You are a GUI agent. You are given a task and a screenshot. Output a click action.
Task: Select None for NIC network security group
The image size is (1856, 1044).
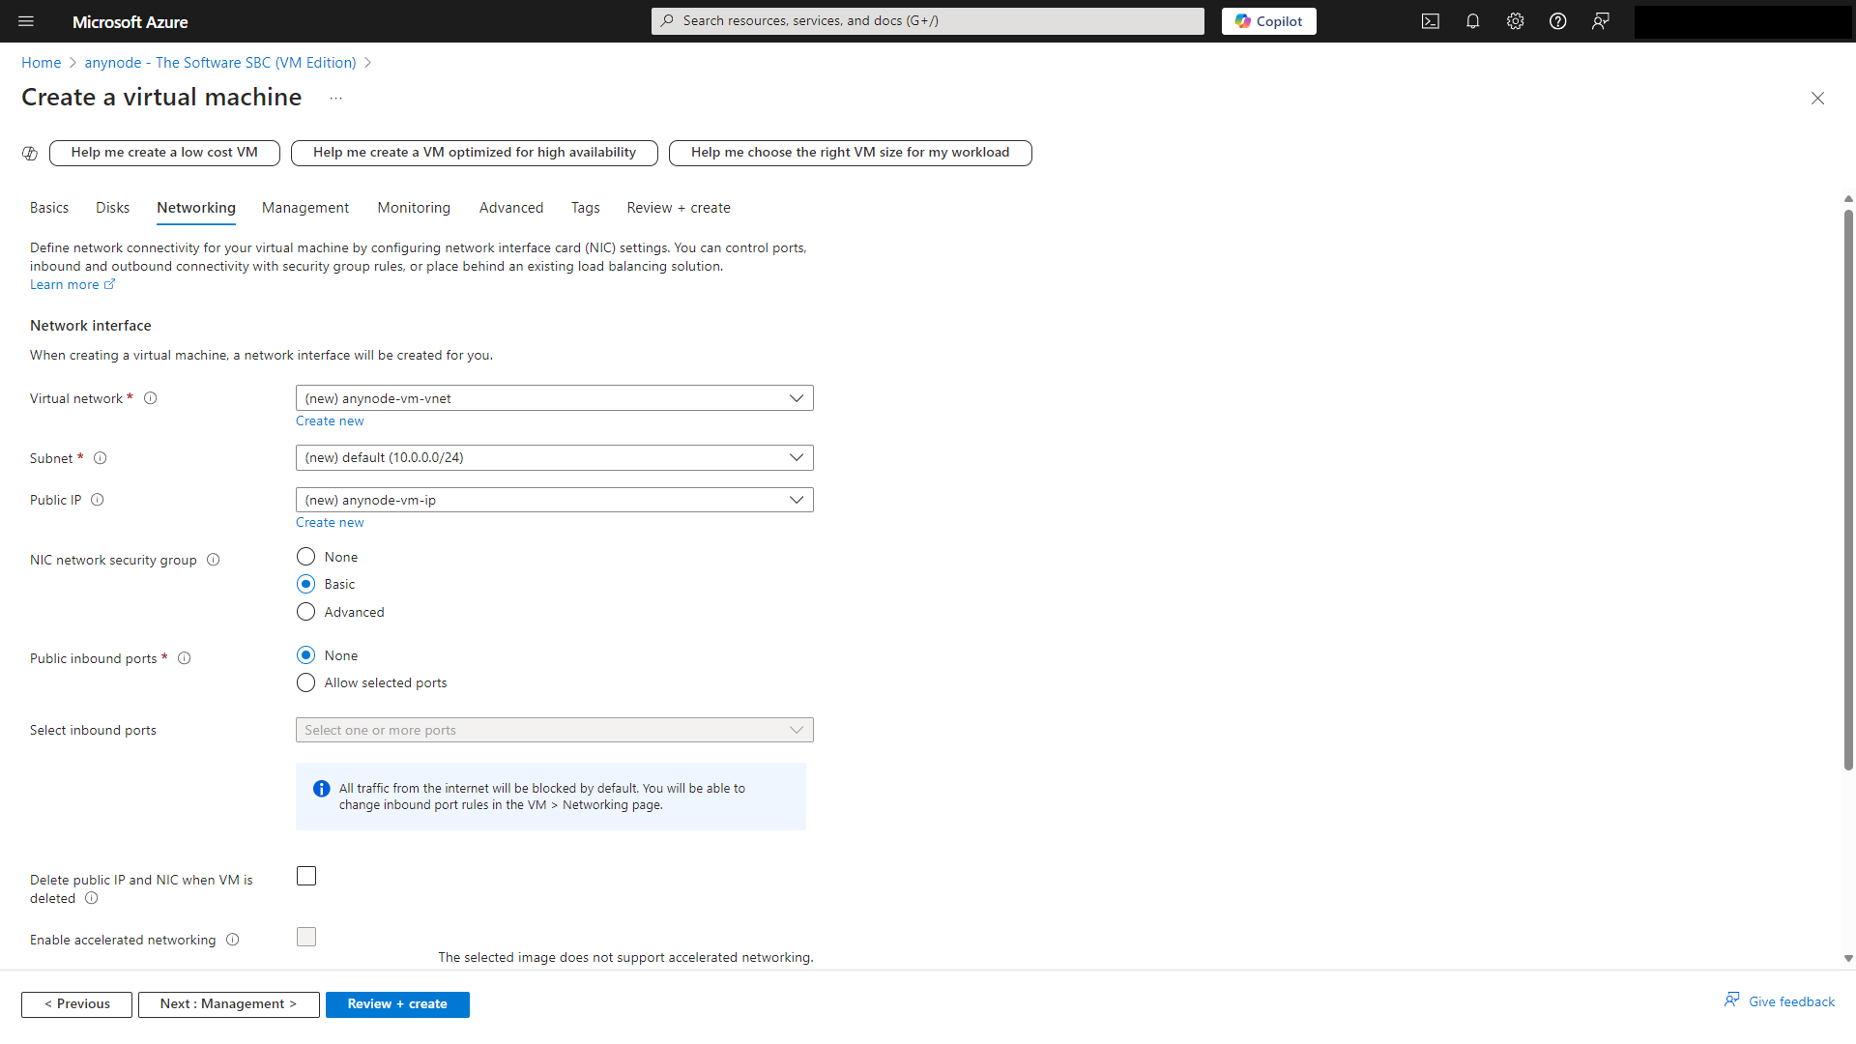point(306,557)
